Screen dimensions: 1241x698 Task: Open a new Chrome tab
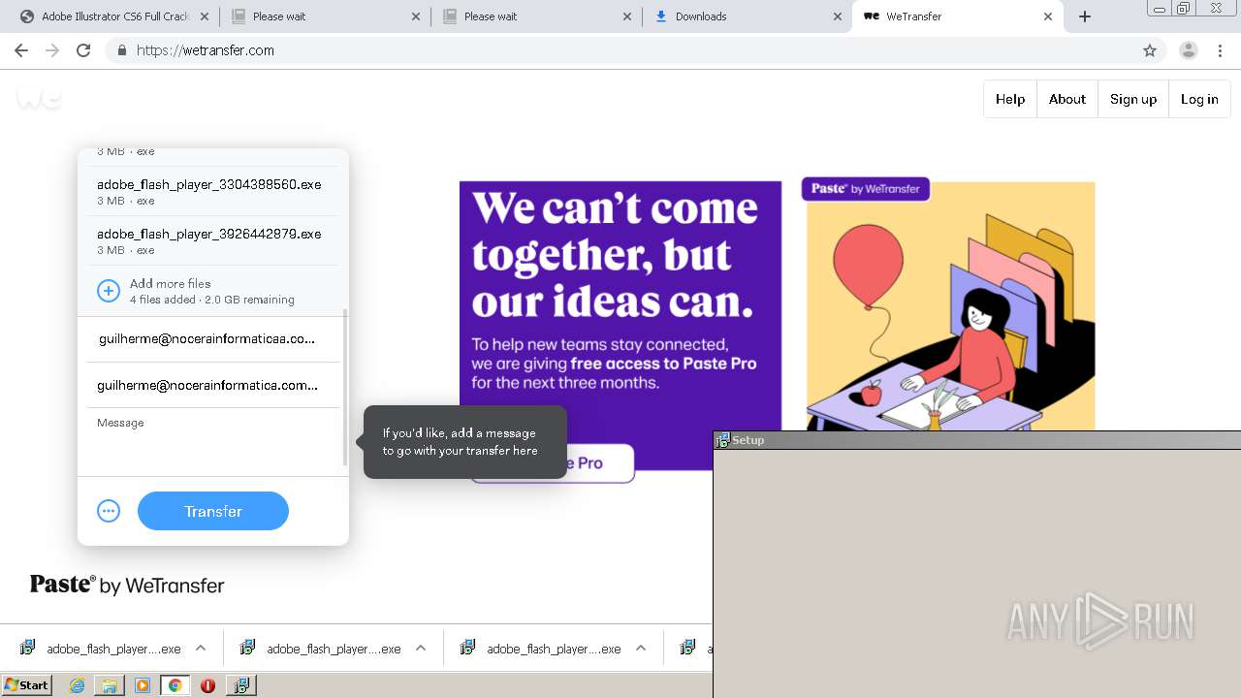tap(1085, 16)
